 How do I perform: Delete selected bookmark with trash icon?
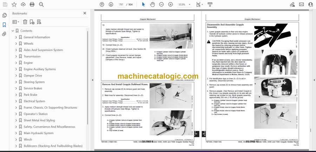click(x=25, y=22)
